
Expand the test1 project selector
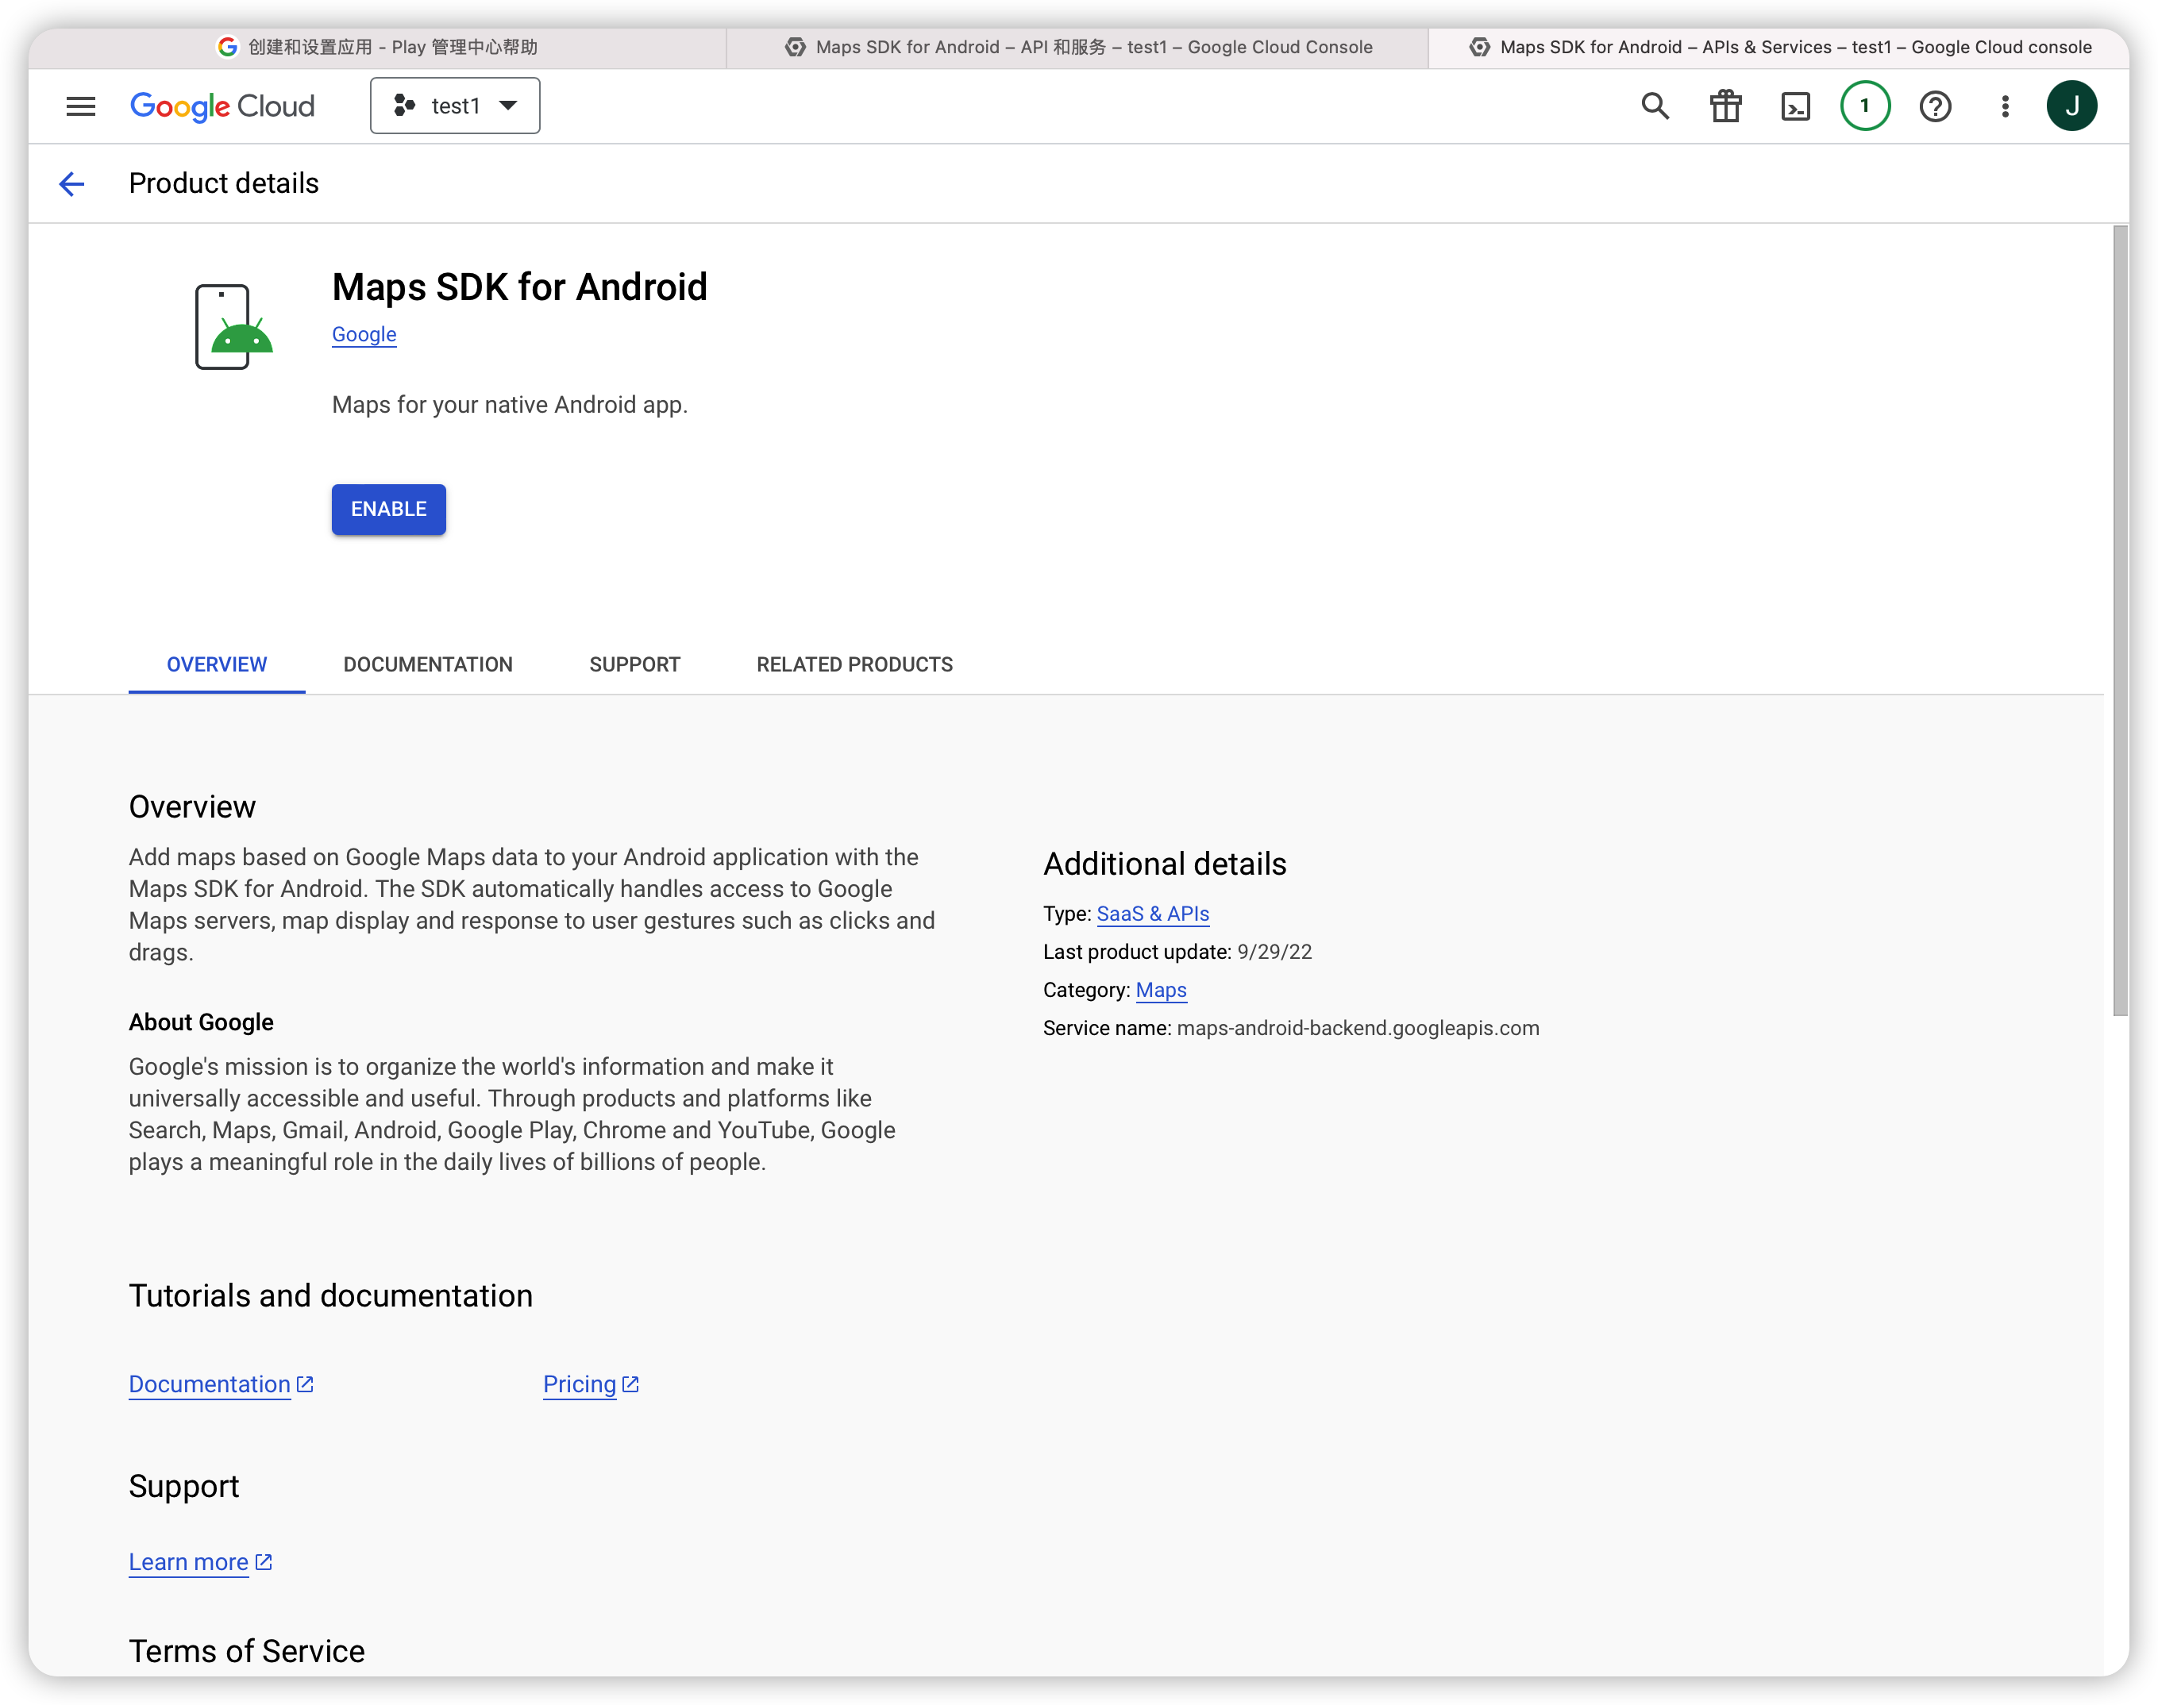tap(454, 106)
